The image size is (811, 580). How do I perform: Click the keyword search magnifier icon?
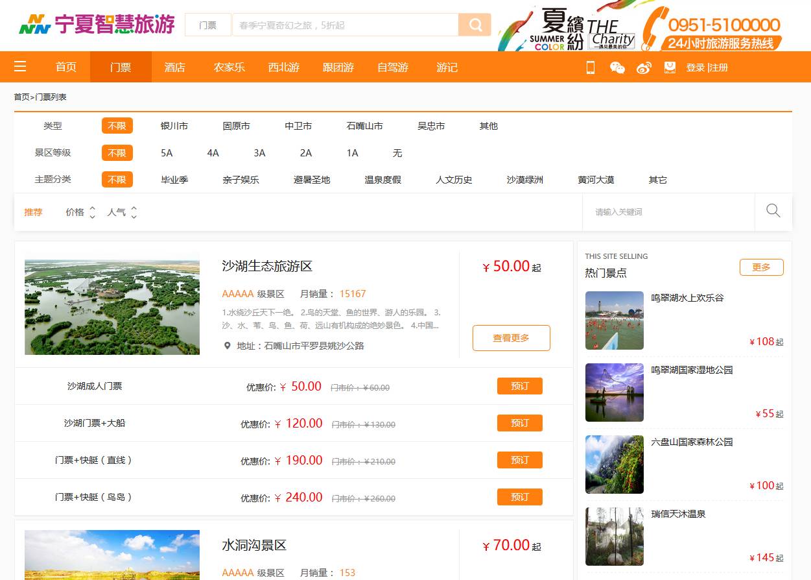(x=773, y=211)
